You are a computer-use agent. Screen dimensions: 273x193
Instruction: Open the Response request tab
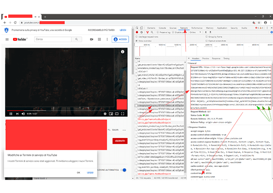216,58
